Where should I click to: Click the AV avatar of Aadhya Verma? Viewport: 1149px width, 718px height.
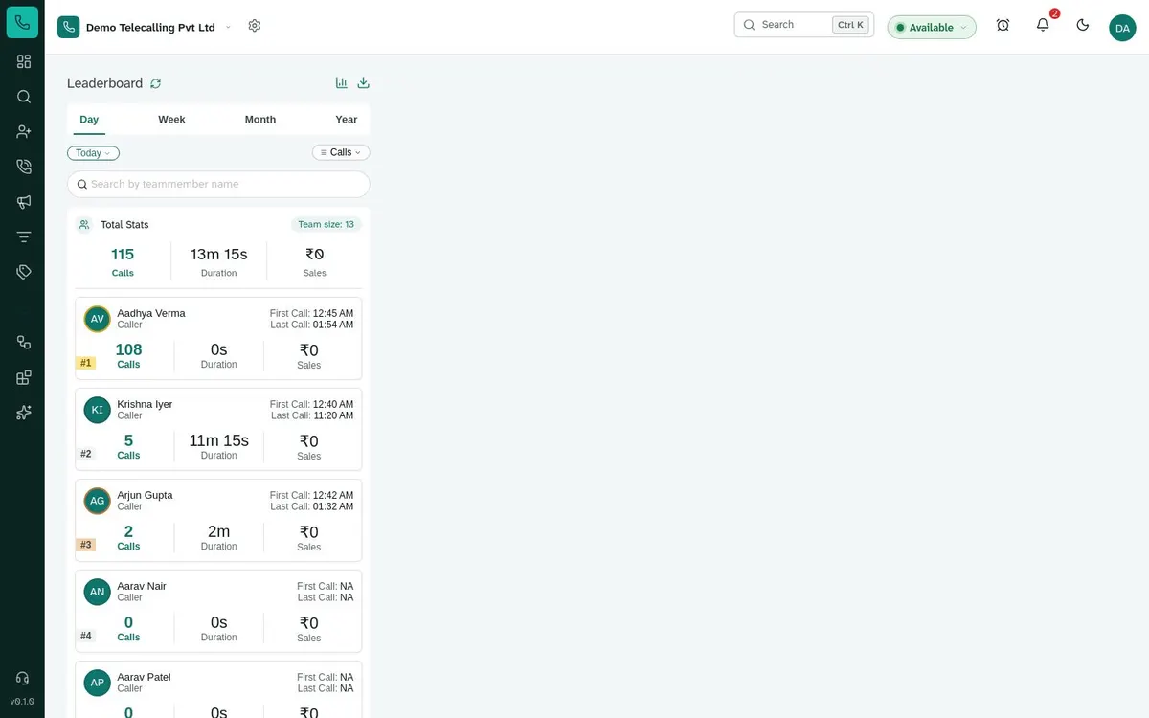pos(97,319)
